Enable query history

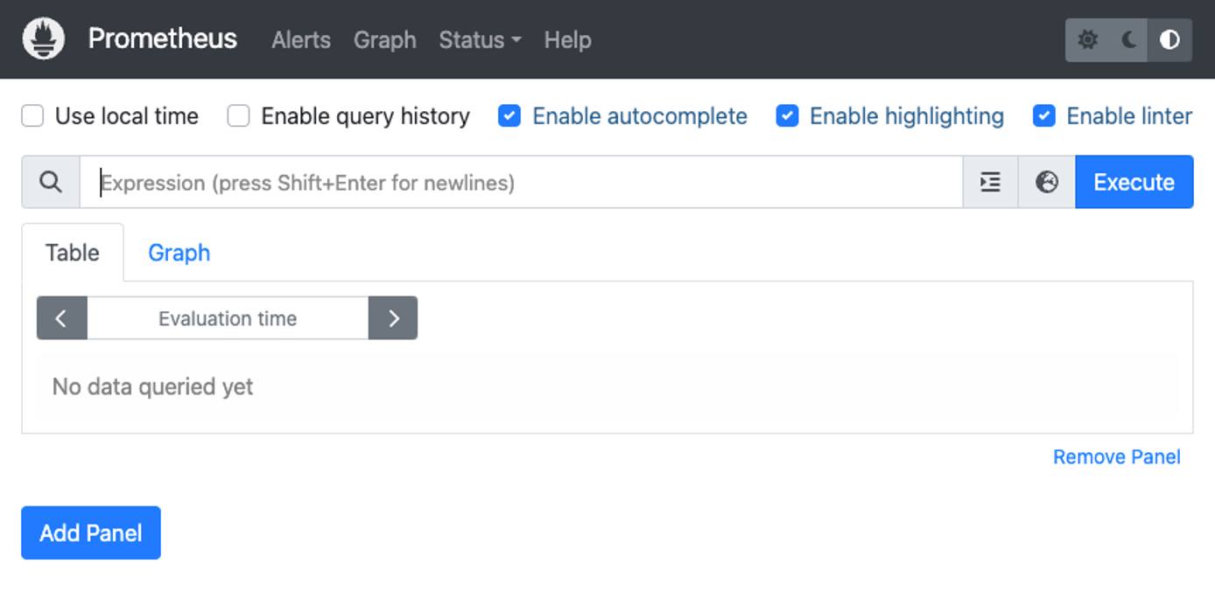pyautogui.click(x=237, y=115)
